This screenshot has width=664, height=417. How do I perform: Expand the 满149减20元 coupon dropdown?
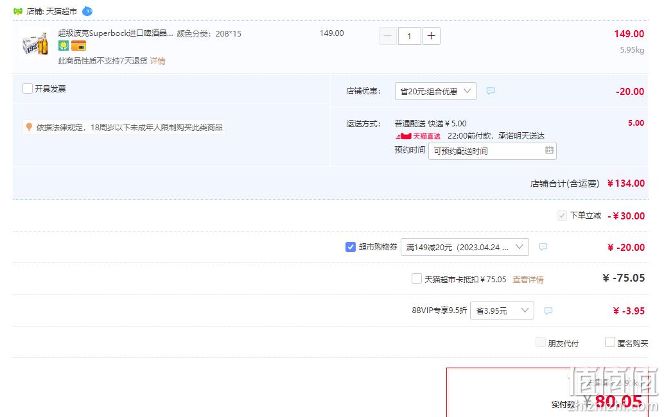point(464,247)
